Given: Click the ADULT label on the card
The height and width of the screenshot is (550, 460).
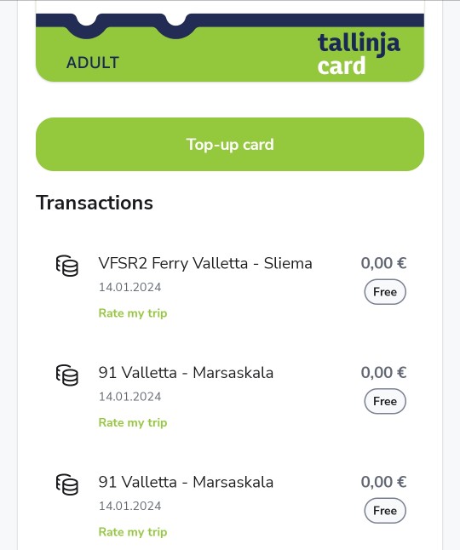Looking at the screenshot, I should click(x=93, y=63).
